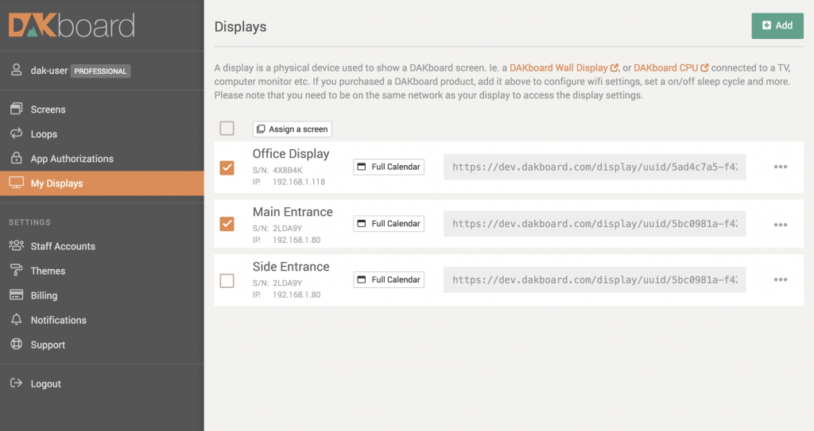The height and width of the screenshot is (431, 814).
Task: Uncheck the Main Entrance checkbox
Action: point(227,224)
